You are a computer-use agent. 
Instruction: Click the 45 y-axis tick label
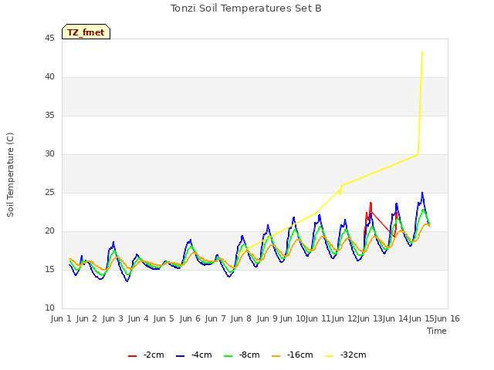point(49,39)
